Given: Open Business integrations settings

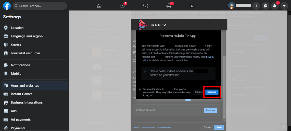Looking at the screenshot, I should 35,102.
